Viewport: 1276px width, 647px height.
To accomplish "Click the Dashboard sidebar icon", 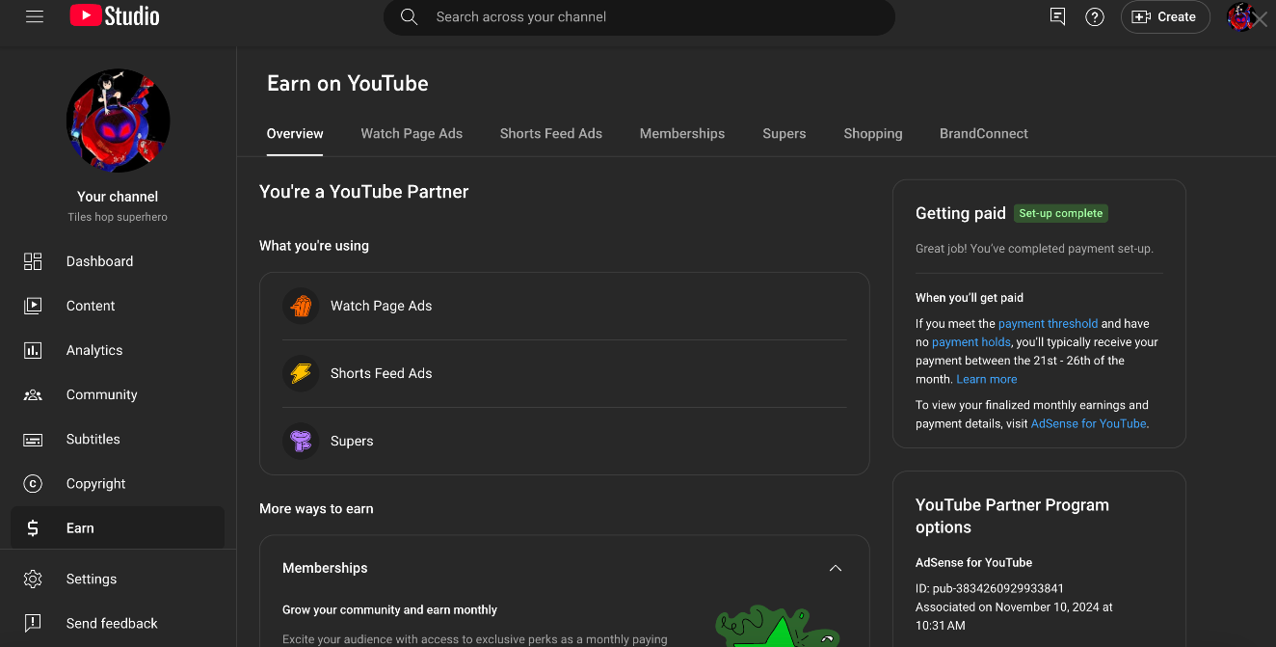I will pyautogui.click(x=33, y=261).
